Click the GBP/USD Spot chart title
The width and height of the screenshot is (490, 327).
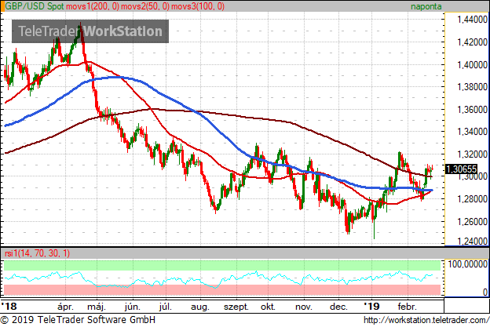35,6
